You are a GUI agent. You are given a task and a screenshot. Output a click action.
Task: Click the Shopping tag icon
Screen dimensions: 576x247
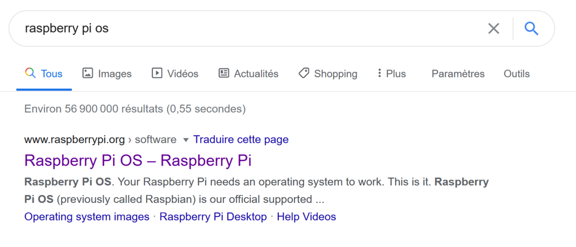coord(303,73)
